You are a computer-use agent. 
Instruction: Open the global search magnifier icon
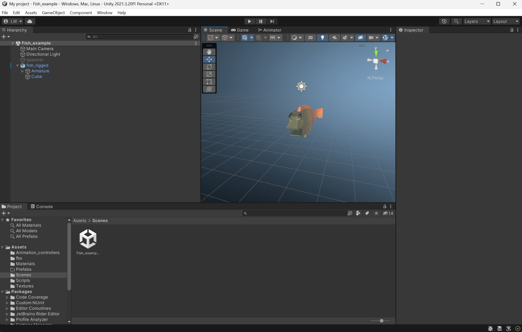coord(456,21)
